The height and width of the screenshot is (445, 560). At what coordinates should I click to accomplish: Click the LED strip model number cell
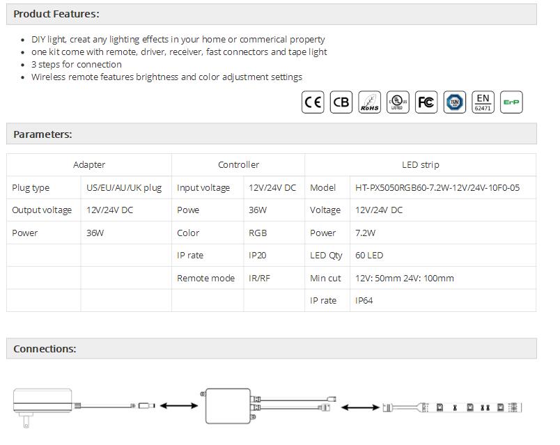[x=437, y=188]
